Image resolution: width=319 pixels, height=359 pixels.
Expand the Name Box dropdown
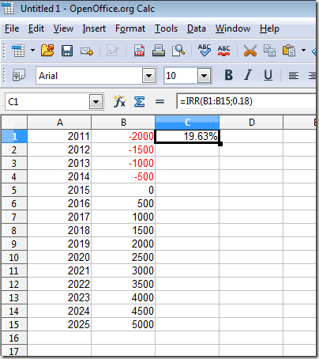(96, 102)
